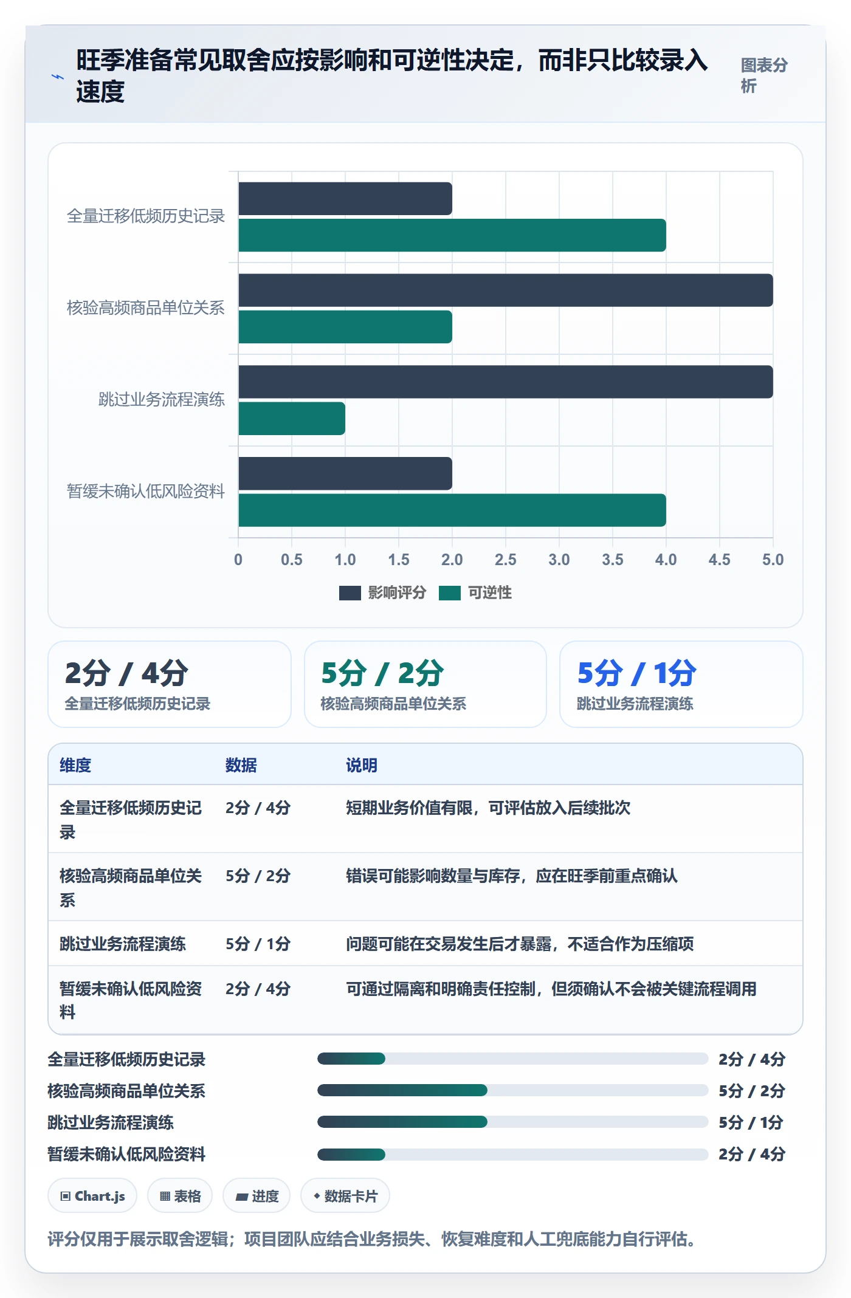The height and width of the screenshot is (1298, 851).
Task: Click the Chart.js tag
Action: [x=92, y=1195]
